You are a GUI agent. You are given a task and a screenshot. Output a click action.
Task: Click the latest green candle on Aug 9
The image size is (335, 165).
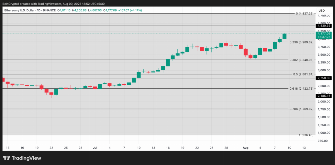285,36
